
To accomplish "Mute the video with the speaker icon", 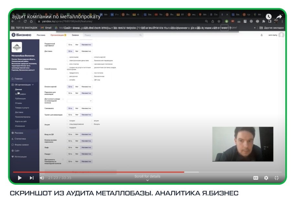I will [42, 178].
